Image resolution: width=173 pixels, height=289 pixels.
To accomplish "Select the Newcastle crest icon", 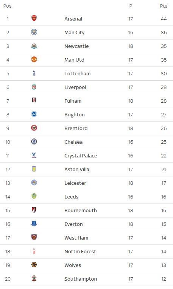I will point(34,46).
